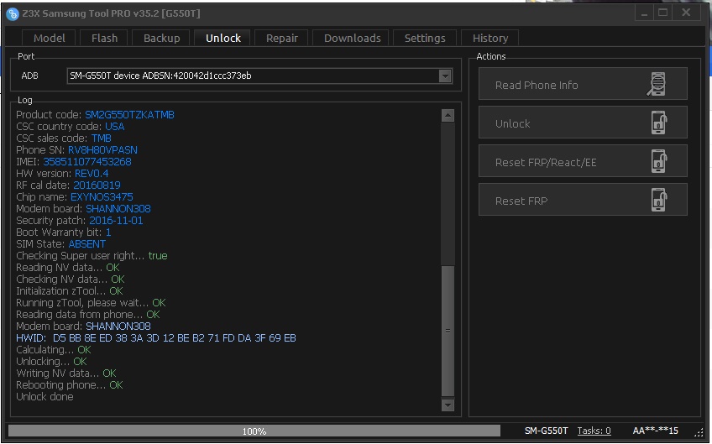Click AA**-**15 card ID in status bar

click(655, 431)
